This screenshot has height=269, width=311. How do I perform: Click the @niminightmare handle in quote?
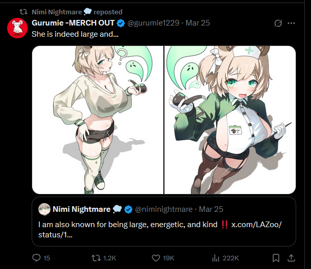(x=164, y=209)
